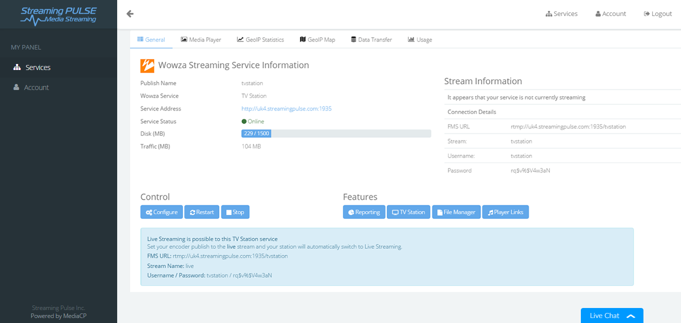This screenshot has height=323, width=681.
Task: Select the Stream value tvstation in Stream Information
Action: tap(521, 141)
